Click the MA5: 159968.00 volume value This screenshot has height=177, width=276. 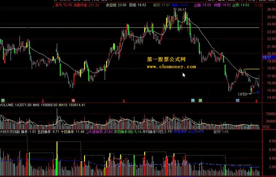45,105
